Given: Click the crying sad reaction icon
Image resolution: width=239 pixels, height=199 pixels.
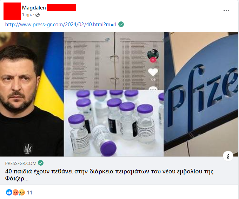Looking at the screenshot, I should tap(22, 192).
